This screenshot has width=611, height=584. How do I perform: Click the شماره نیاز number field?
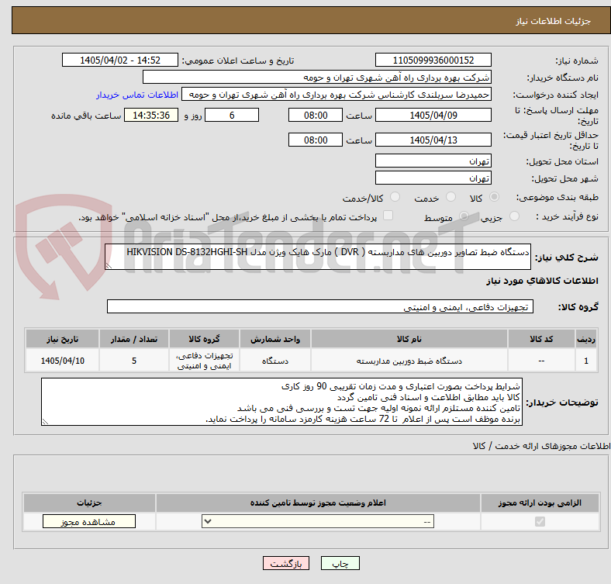[433, 60]
